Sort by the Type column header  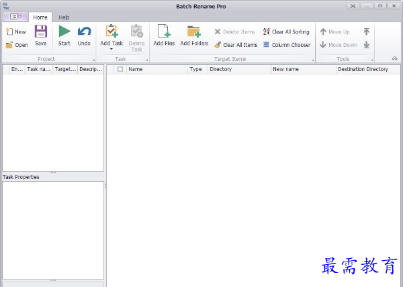pyautogui.click(x=197, y=69)
